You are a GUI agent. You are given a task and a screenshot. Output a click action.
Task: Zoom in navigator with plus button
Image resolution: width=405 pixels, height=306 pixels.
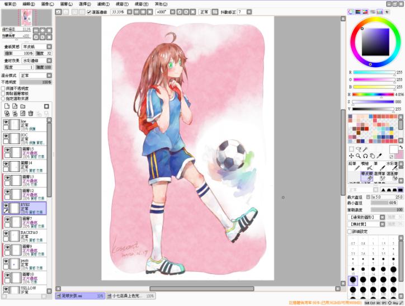[43, 30]
